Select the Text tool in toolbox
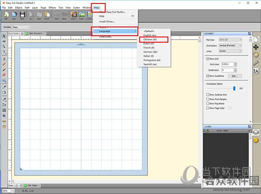 coord(4,52)
